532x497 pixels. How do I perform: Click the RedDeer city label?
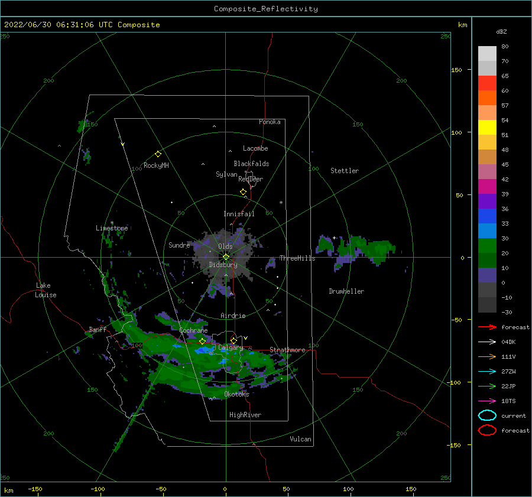(x=251, y=179)
